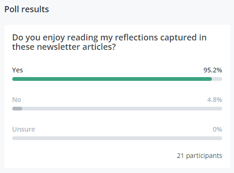Click the 0% result value
This screenshot has height=173, width=234.
pyautogui.click(x=217, y=129)
